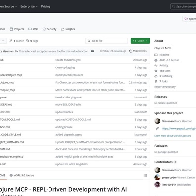Click the license scale icon in About
196x196 pixels.
tap(156, 60)
